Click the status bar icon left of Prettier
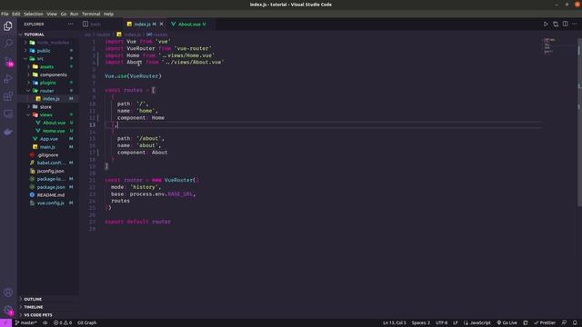This screenshot has width=582, height=327. (526, 323)
